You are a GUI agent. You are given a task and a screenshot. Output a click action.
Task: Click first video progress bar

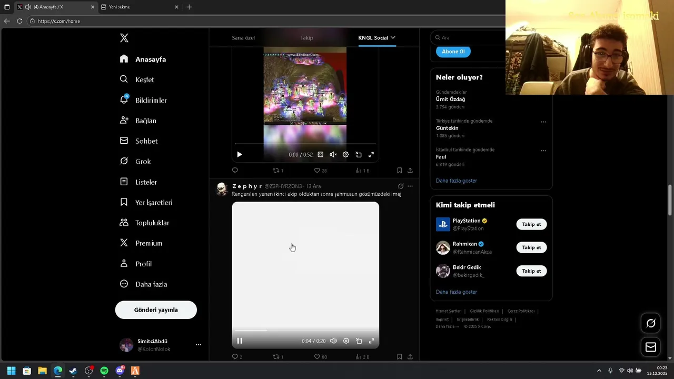305,144
